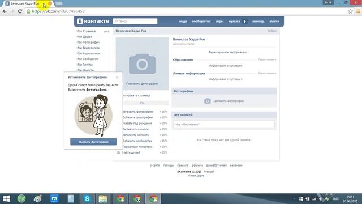Open File Explorer folder from taskbar
This screenshot has width=362, height=204.
103,199
